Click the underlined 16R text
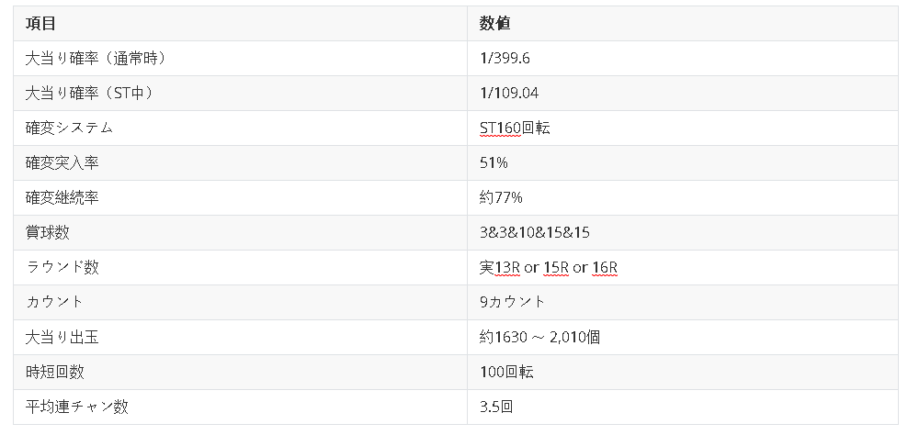 [605, 267]
